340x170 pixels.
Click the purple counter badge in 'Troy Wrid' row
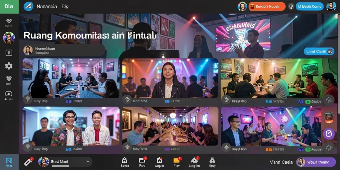(167, 149)
